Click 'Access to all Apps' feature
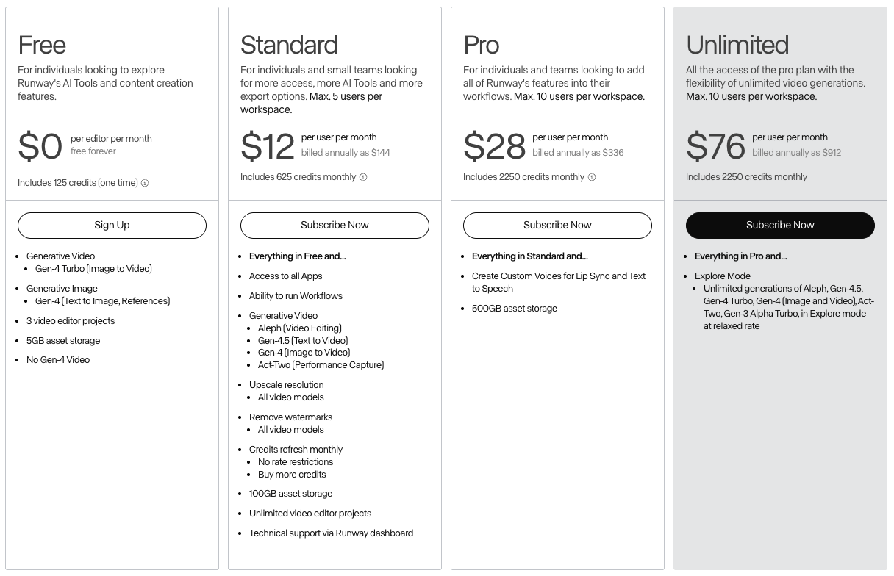Image resolution: width=894 pixels, height=576 pixels. tap(285, 276)
